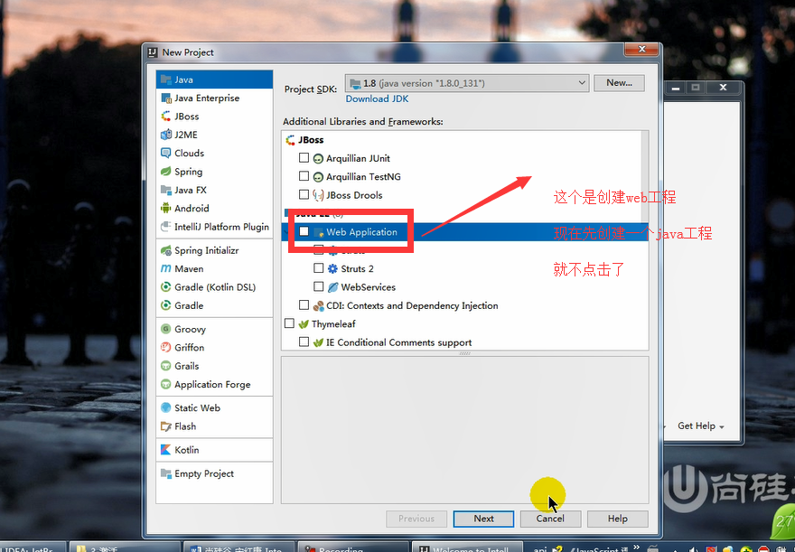This screenshot has width=795, height=552.
Task: Click the Previous button
Action: (x=416, y=519)
